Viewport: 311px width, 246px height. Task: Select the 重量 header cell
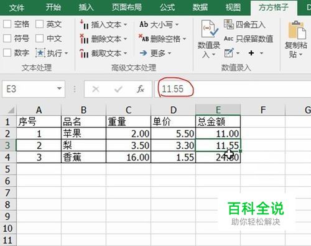pyautogui.click(x=129, y=121)
